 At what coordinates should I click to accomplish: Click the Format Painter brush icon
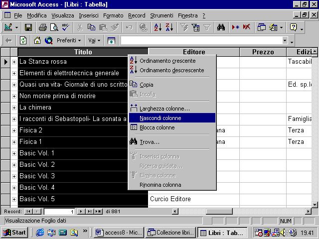[x=115, y=27]
